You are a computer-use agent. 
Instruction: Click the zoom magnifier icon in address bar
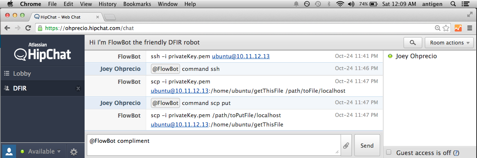coord(438,28)
